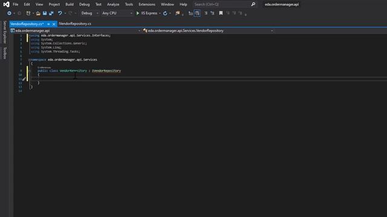The width and height of the screenshot is (387, 217).
Task: Click the Save All icon
Action: [x=51, y=13]
